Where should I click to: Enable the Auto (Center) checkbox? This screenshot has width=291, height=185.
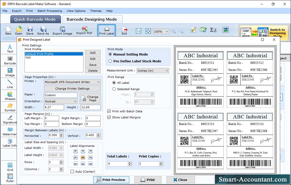click(x=72, y=171)
